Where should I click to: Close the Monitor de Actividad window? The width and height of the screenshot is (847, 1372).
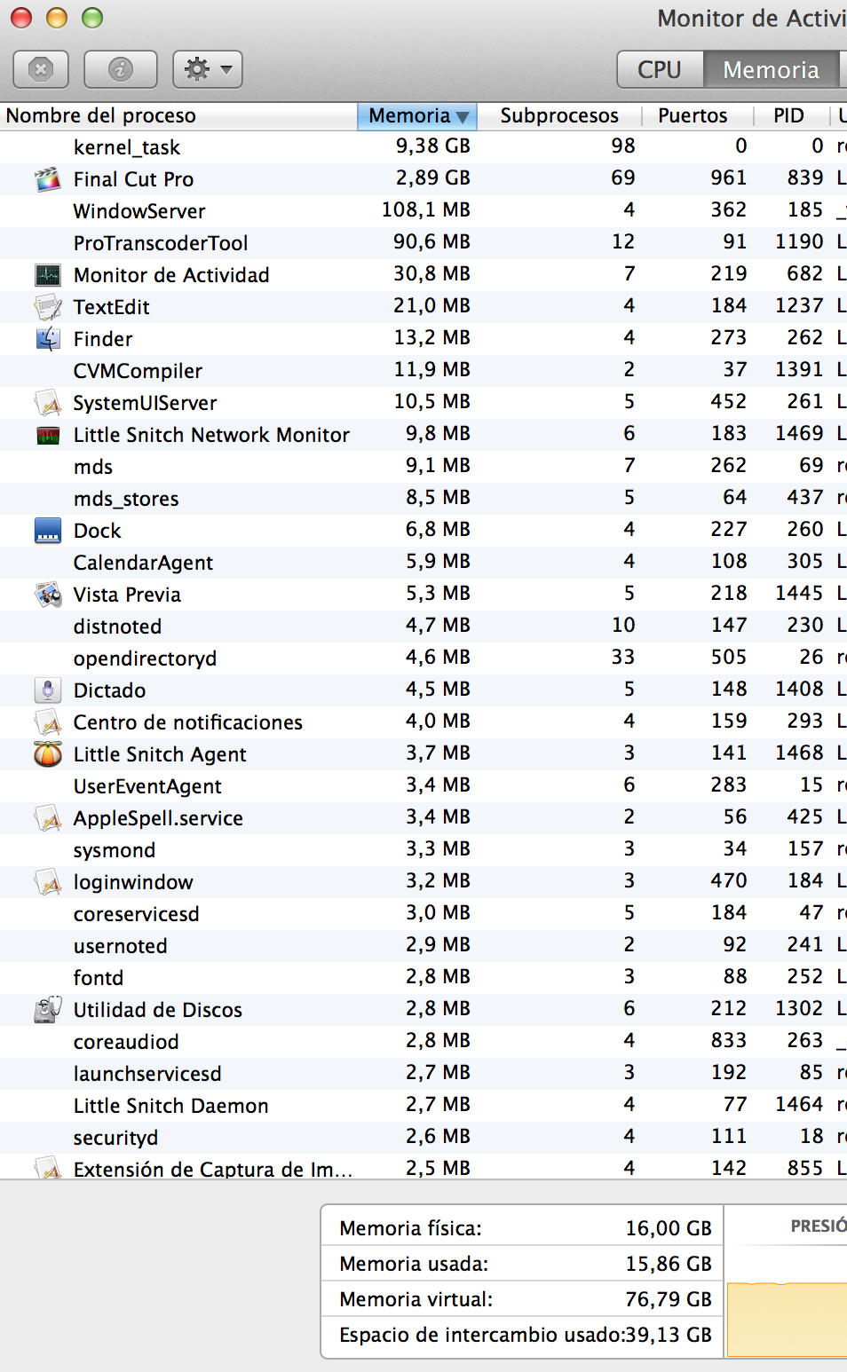[21, 18]
